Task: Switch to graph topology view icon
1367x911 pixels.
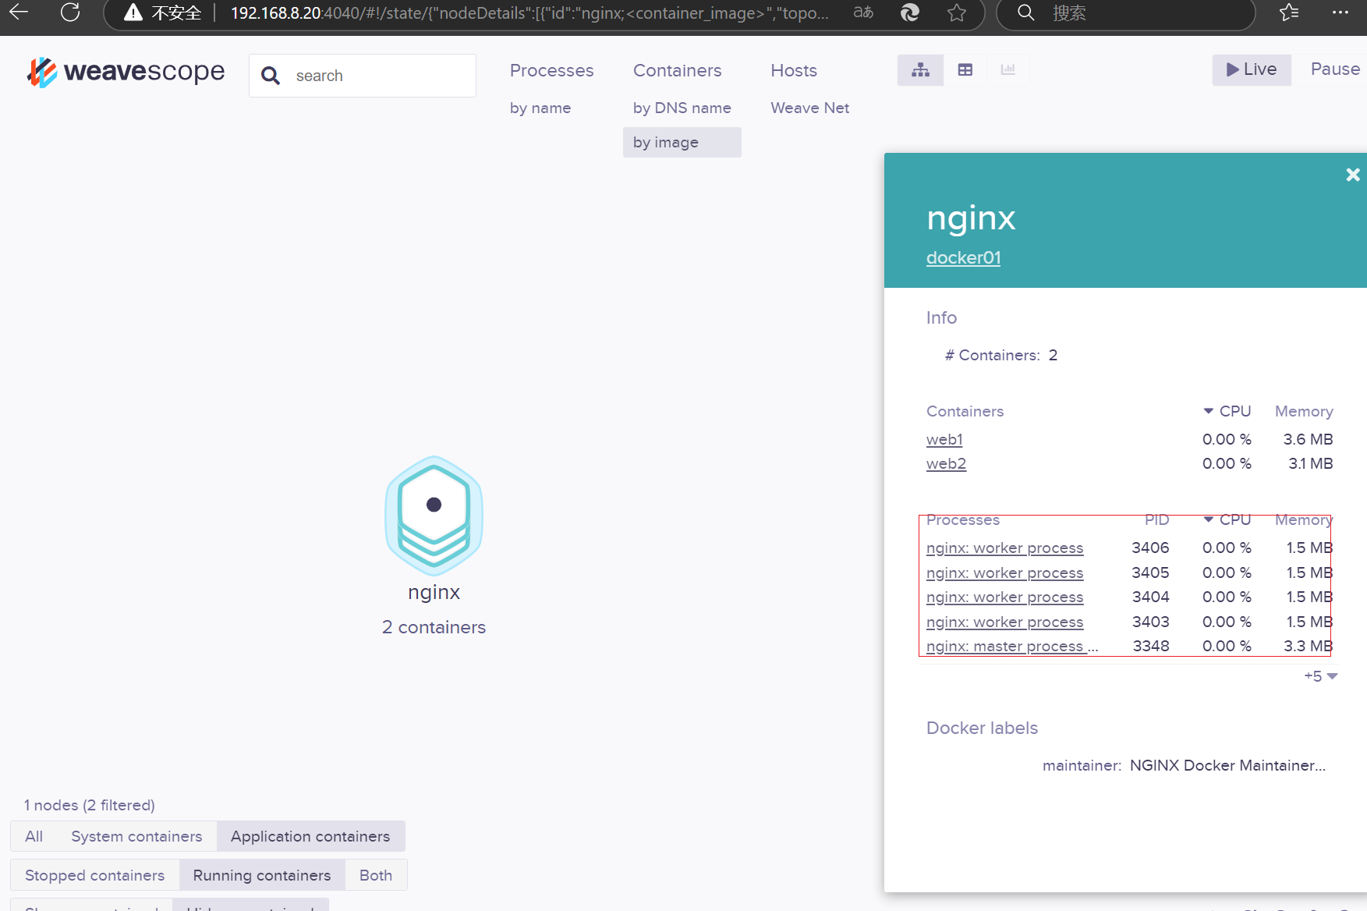Action: tap(920, 70)
